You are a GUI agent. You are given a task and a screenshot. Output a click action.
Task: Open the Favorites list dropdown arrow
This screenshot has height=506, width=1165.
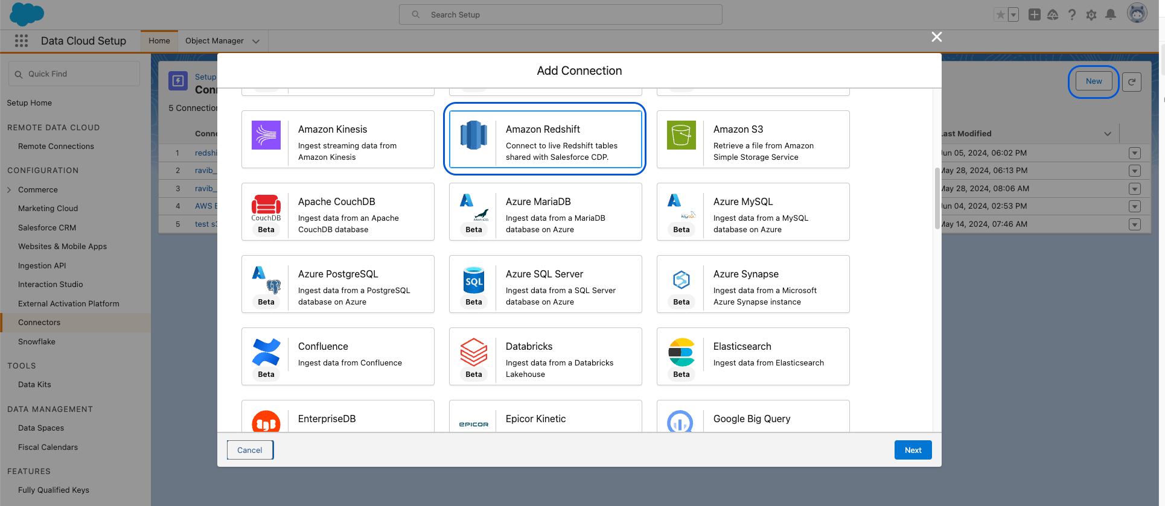click(1013, 14)
